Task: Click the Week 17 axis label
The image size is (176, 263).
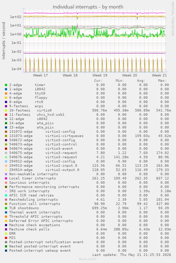Action: pos(40,75)
